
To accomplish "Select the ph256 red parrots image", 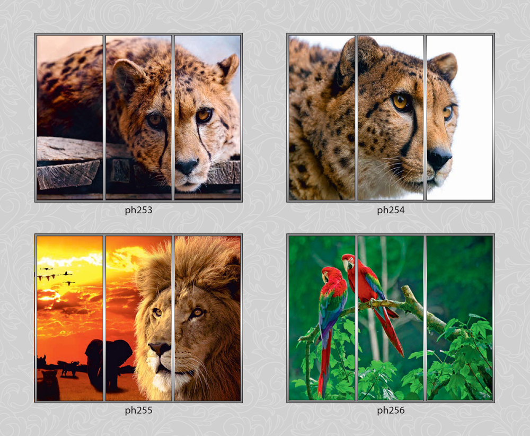I will 391,318.
